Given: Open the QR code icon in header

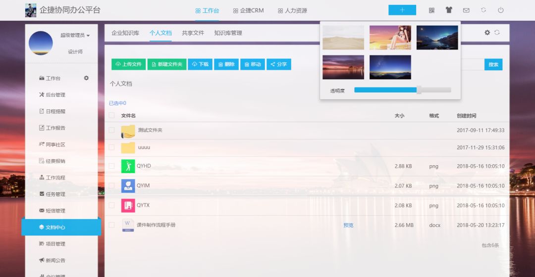Looking at the screenshot, I should tap(431, 10).
